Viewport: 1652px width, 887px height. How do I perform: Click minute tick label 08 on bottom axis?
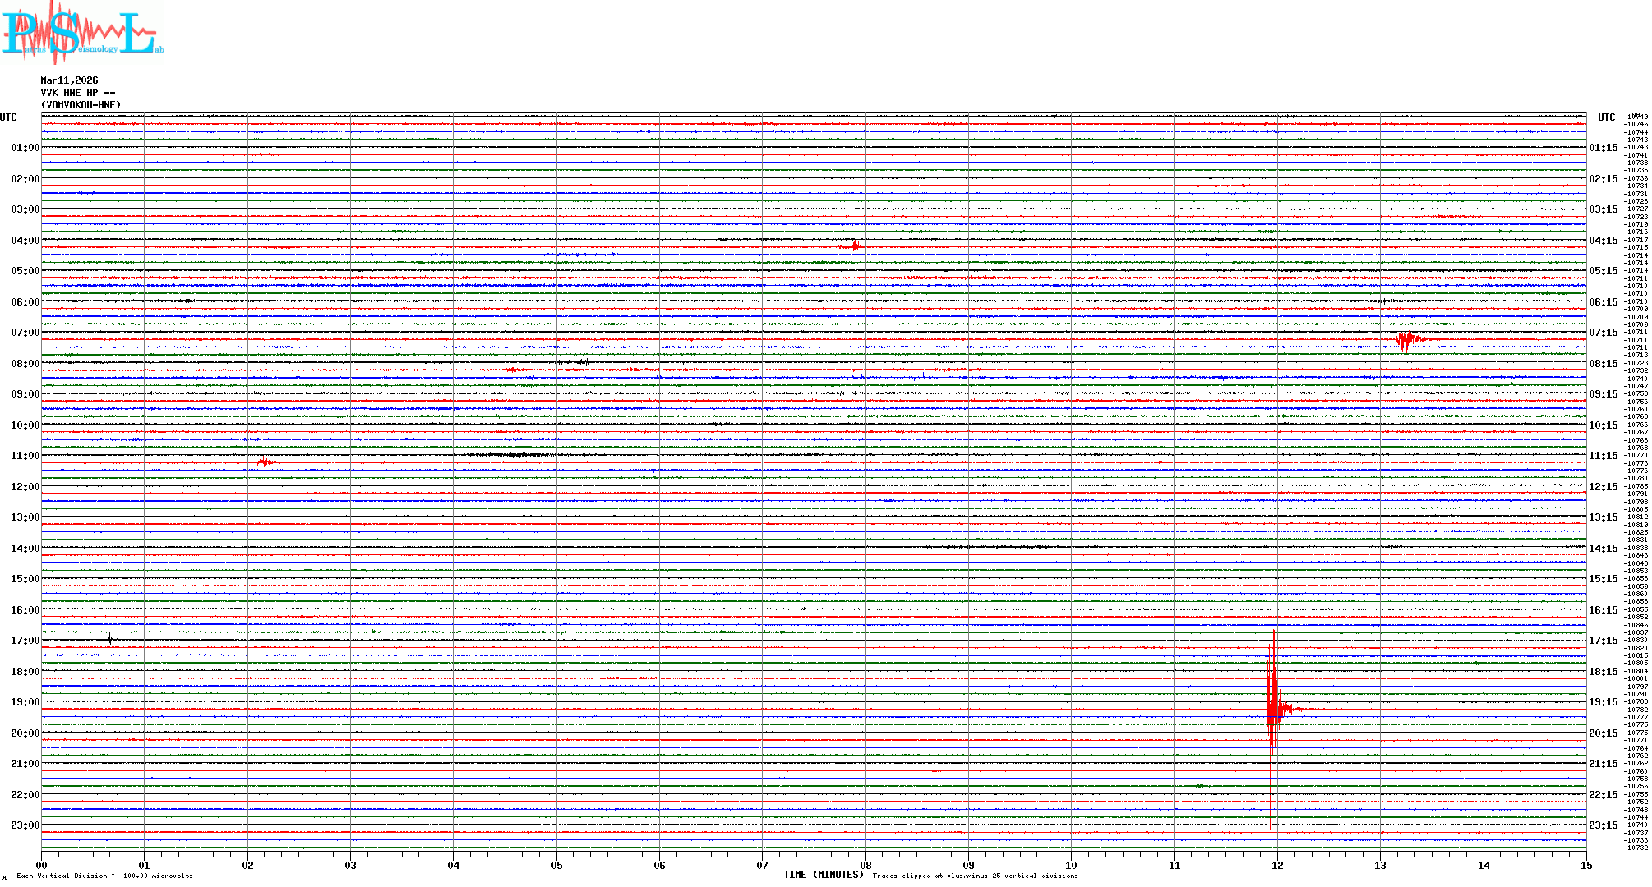coord(865,865)
